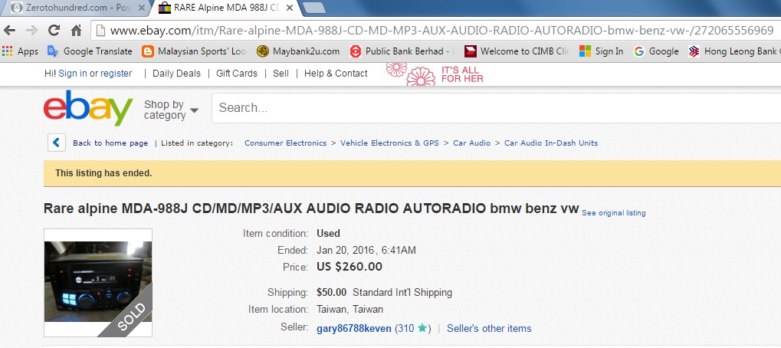Expand the Shop by category dropdown

[171, 110]
